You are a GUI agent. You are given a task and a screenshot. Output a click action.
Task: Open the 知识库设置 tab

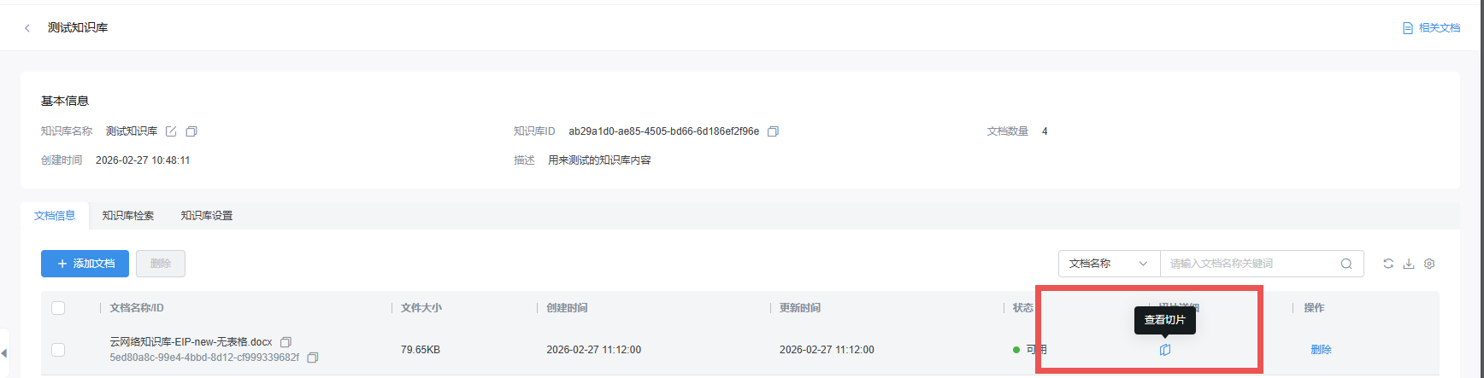[207, 216]
